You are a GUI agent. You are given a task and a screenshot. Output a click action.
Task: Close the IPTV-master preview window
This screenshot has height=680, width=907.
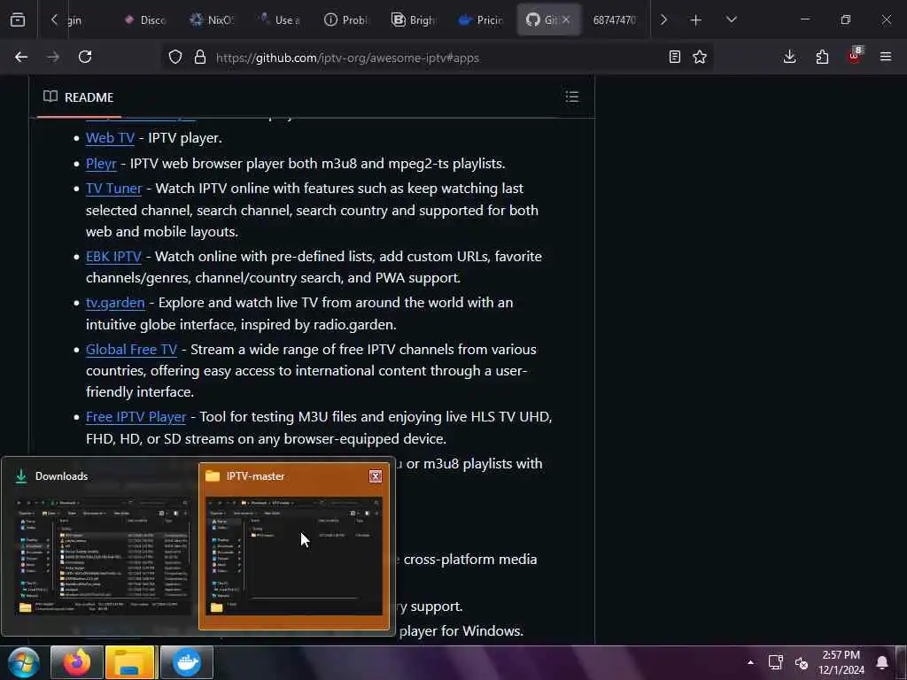[376, 475]
